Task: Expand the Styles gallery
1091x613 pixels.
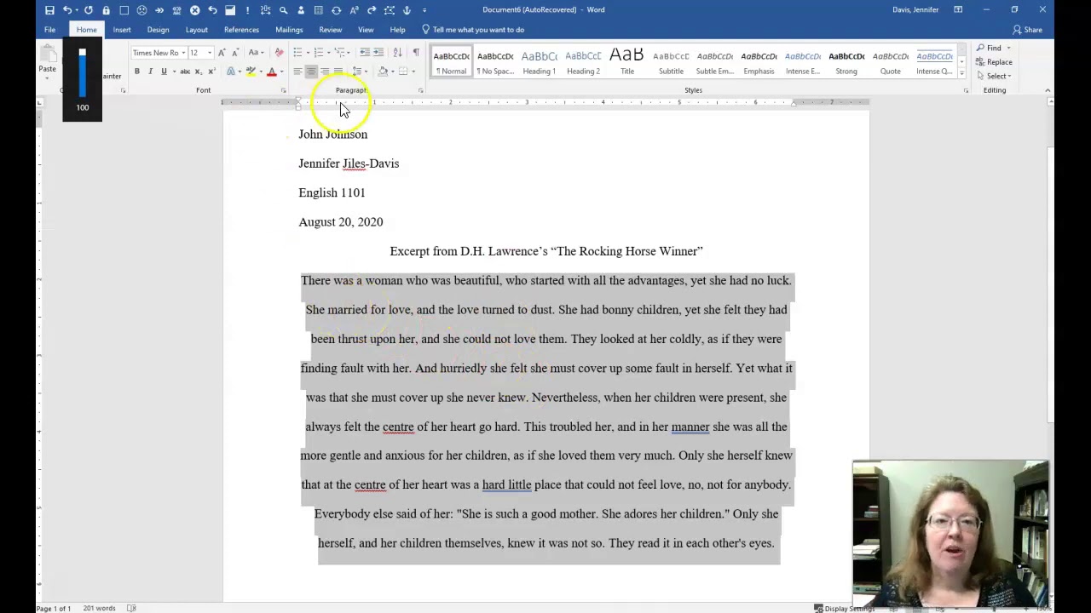Action: tap(961, 72)
